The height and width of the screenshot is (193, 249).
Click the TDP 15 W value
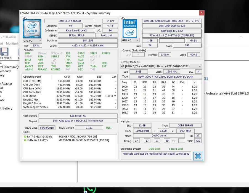pos(36,46)
